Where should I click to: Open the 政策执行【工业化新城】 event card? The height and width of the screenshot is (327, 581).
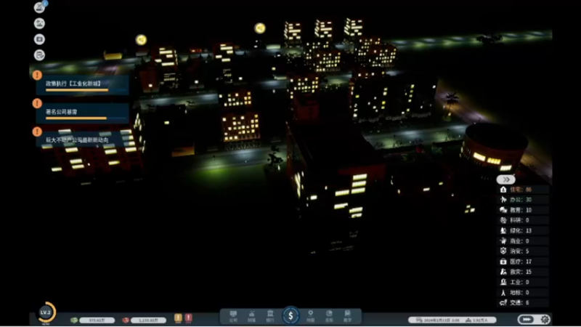(82, 85)
